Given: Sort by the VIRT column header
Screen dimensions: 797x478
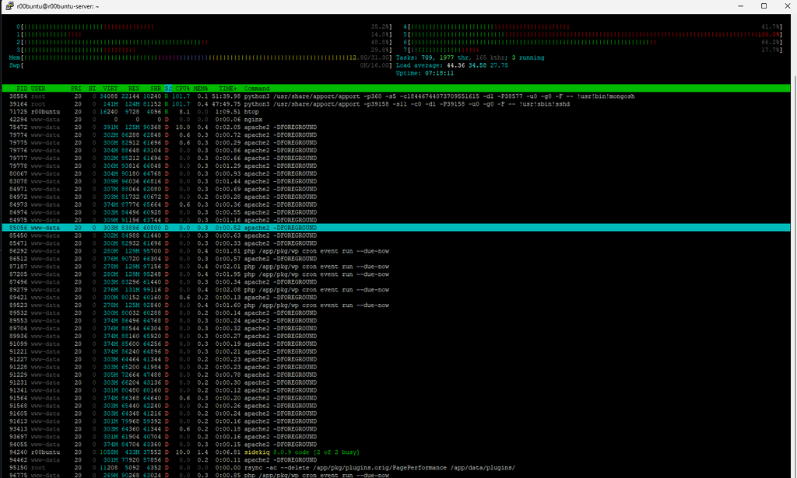Looking at the screenshot, I should [x=111, y=88].
